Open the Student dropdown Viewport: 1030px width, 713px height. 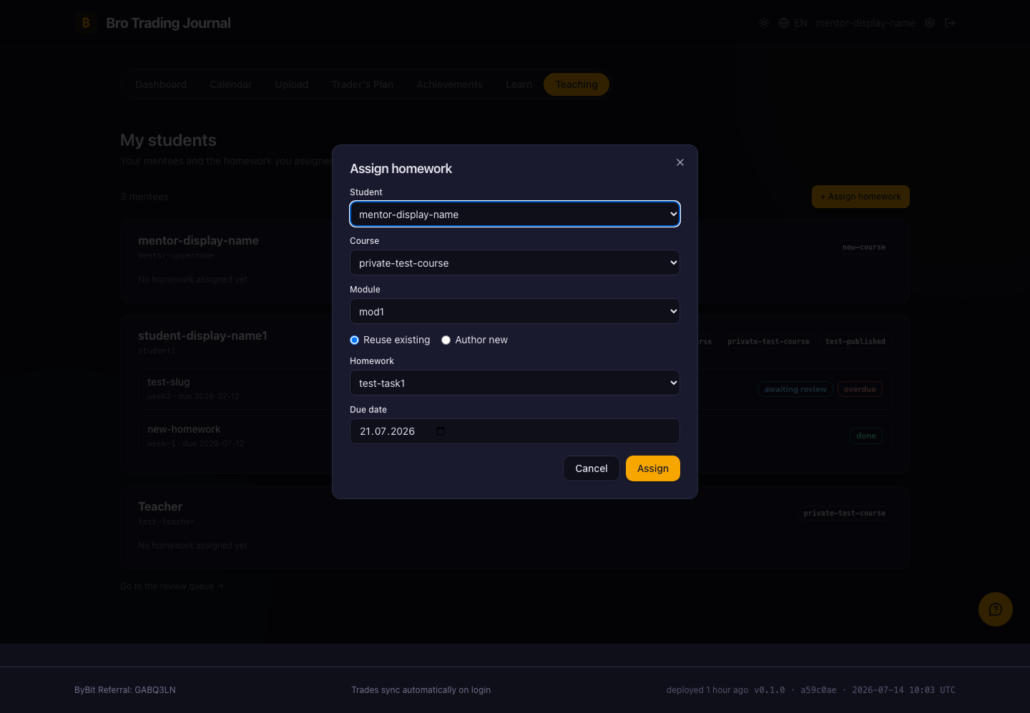tap(515, 214)
